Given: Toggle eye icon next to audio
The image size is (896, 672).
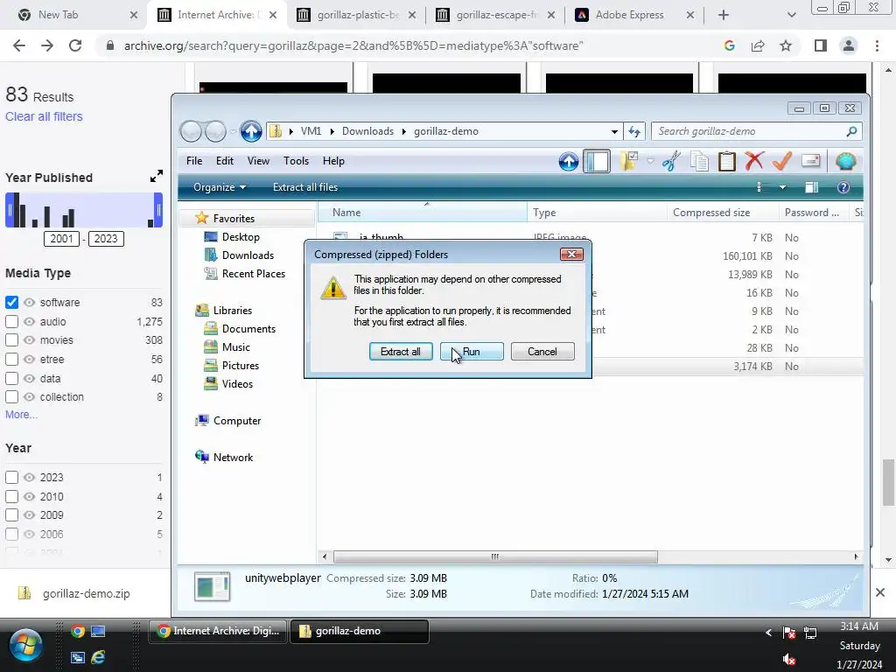Looking at the screenshot, I should click(29, 322).
